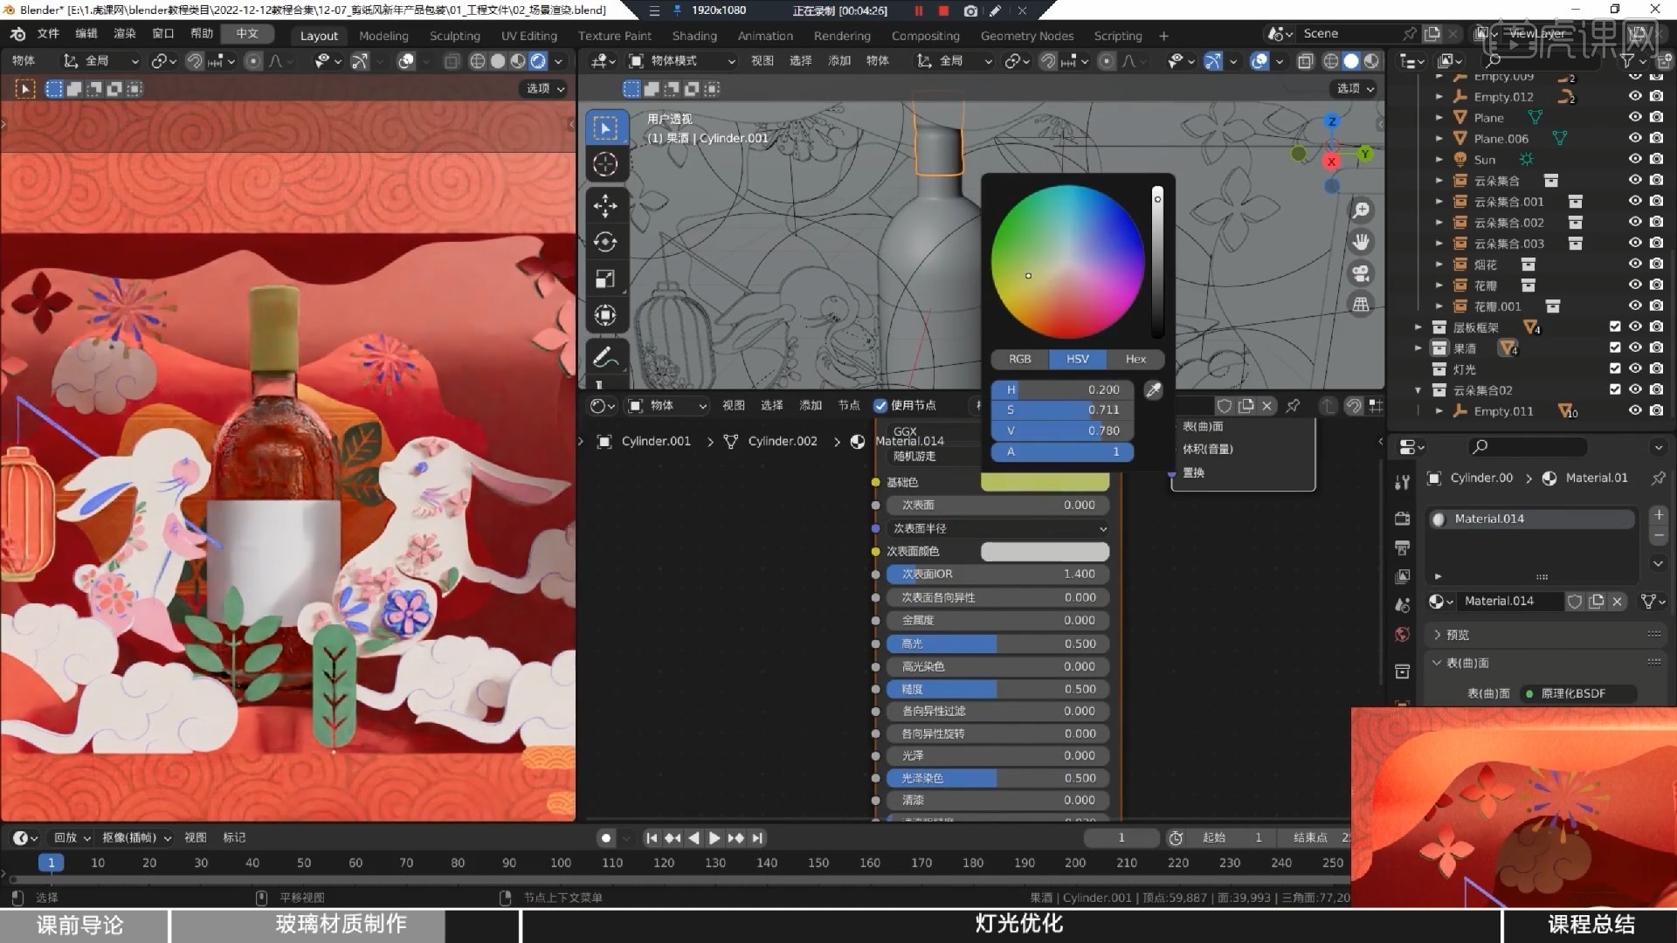The image size is (1677, 943).
Task: Uncheck the 层板框架 collection checkbox
Action: click(1614, 327)
